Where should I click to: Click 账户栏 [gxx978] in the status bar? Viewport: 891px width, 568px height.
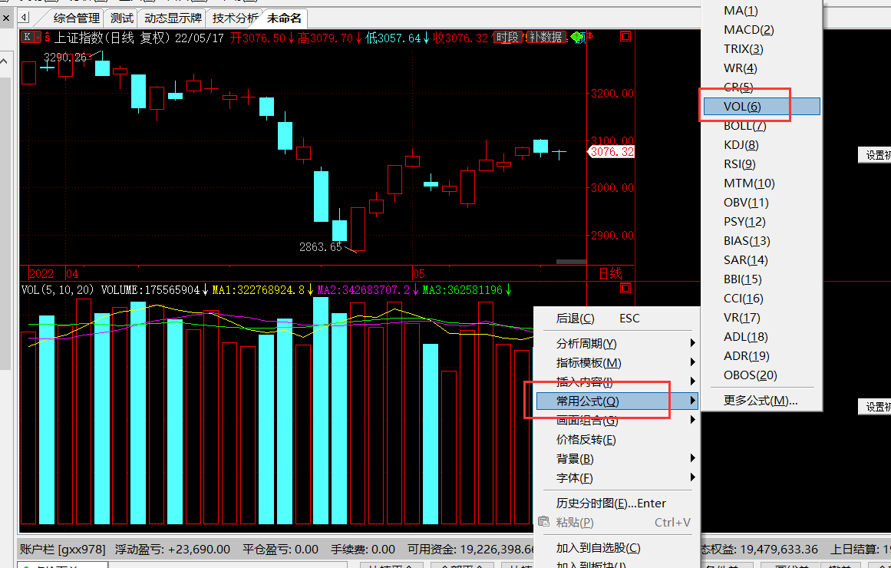tap(62, 550)
